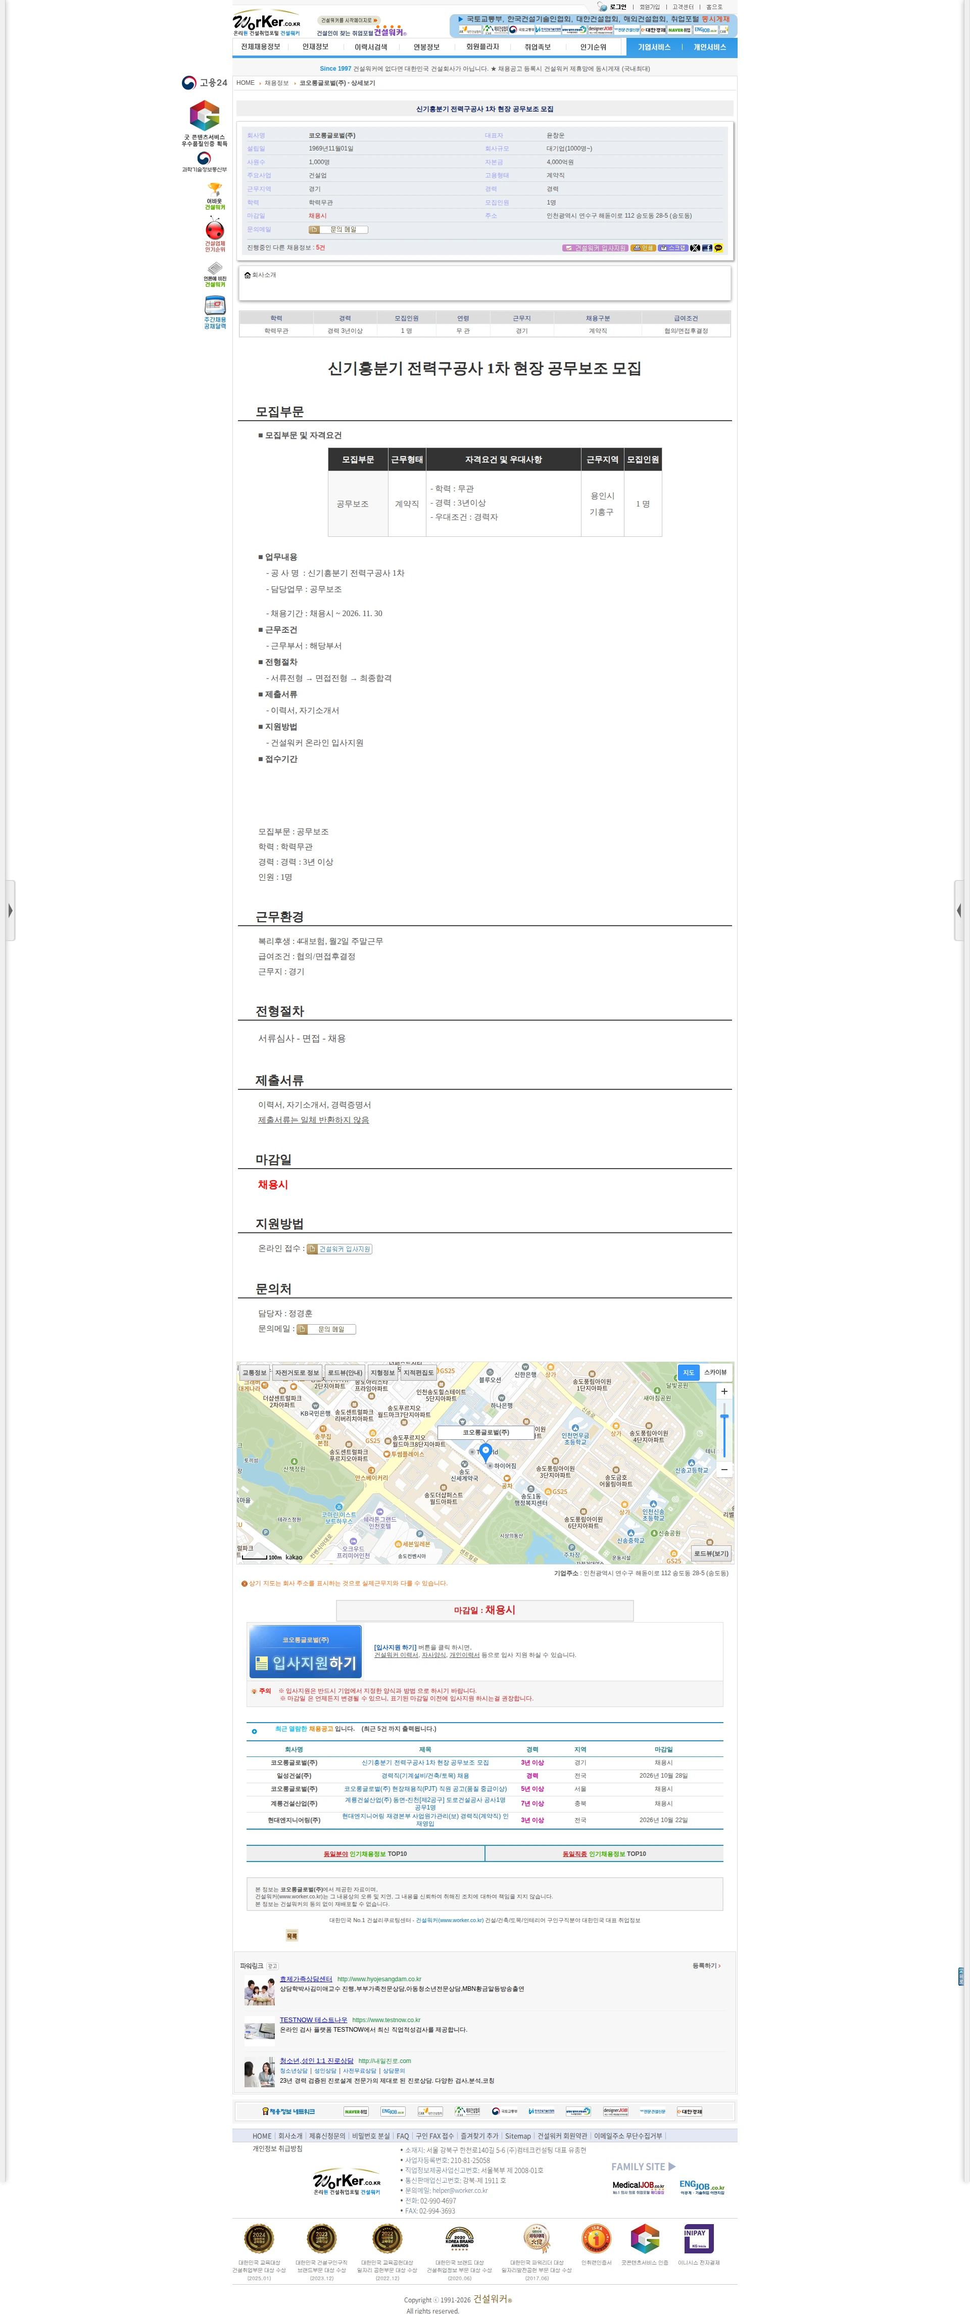Screen dimensions: 970x2314
Task: Share the posting via the Facebook icon
Action: [707, 248]
